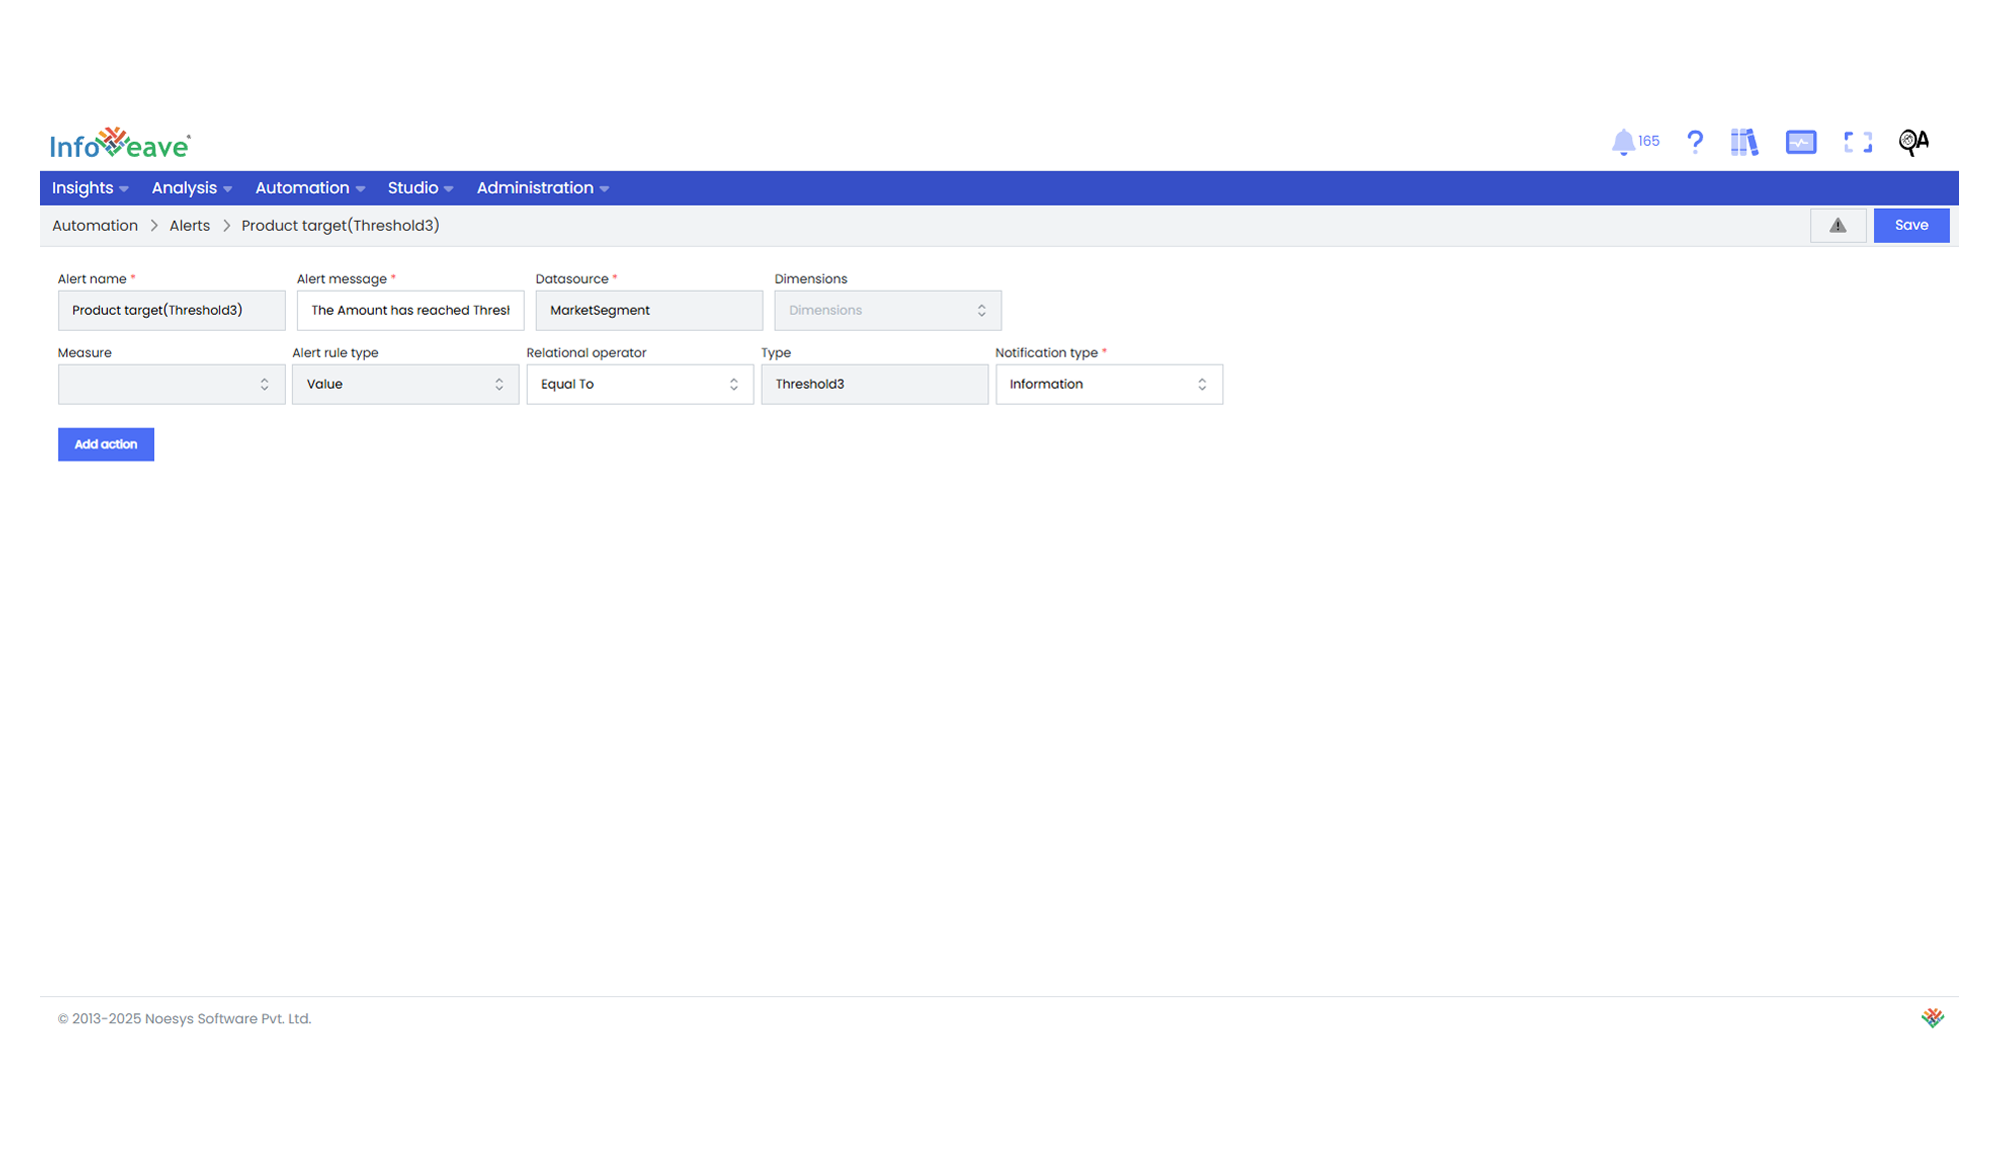Expand the Dimensions dropdown
1999x1159 pixels.
(x=888, y=311)
